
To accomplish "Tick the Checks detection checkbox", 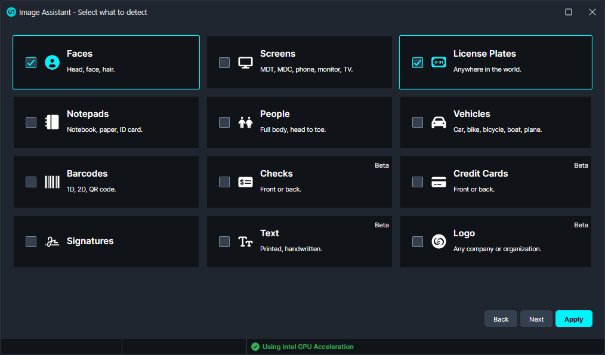I will point(224,182).
